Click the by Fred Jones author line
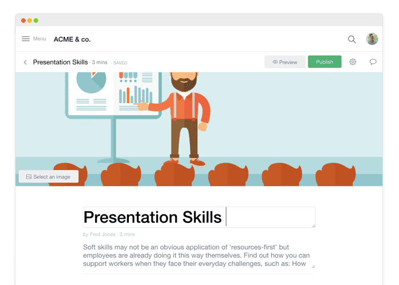 coord(99,234)
